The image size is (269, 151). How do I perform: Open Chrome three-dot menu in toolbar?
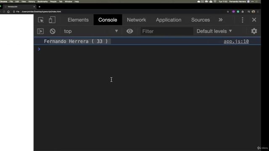(258, 12)
